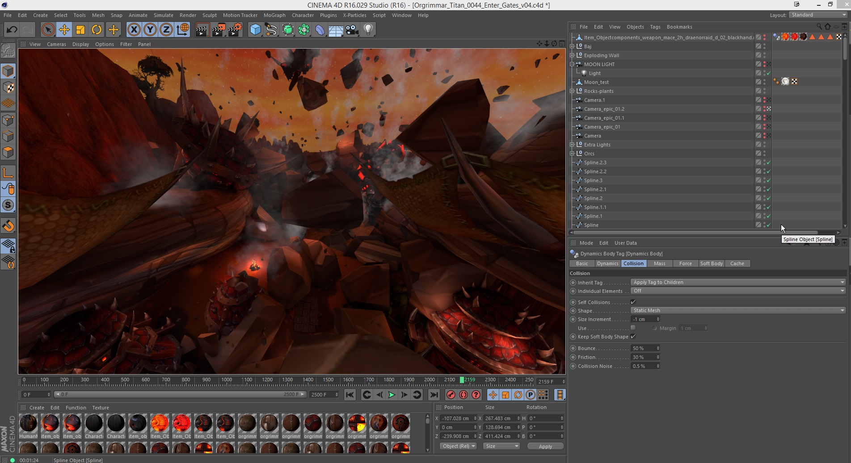851x463 pixels.
Task: Click the Axis mode L-shaped icon
Action: coord(8,172)
